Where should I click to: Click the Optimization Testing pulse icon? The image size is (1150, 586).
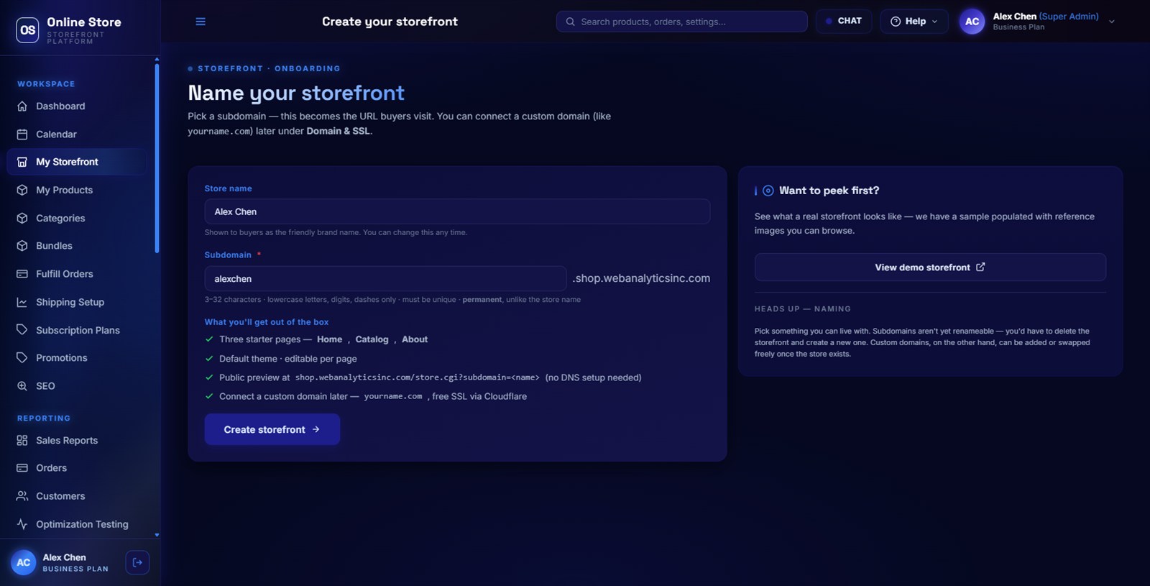pos(22,524)
